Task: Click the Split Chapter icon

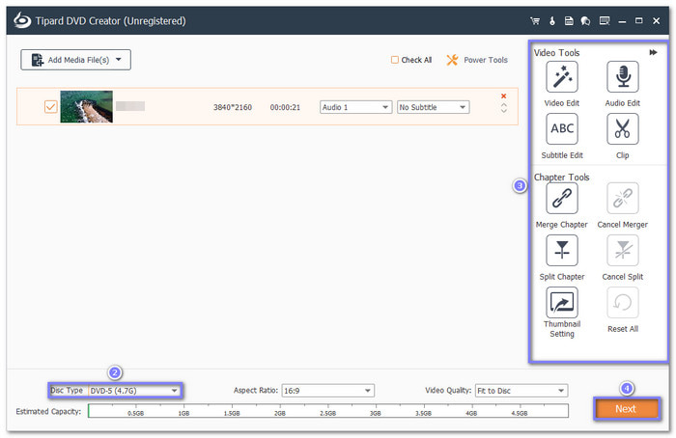Action: point(562,250)
